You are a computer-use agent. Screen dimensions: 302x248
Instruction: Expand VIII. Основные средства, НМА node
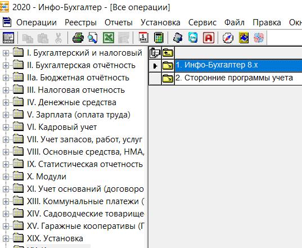(x=6, y=152)
